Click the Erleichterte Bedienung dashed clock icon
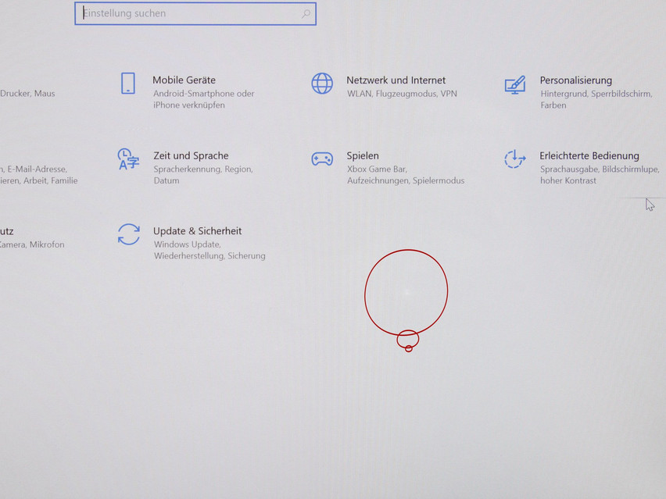 514,159
